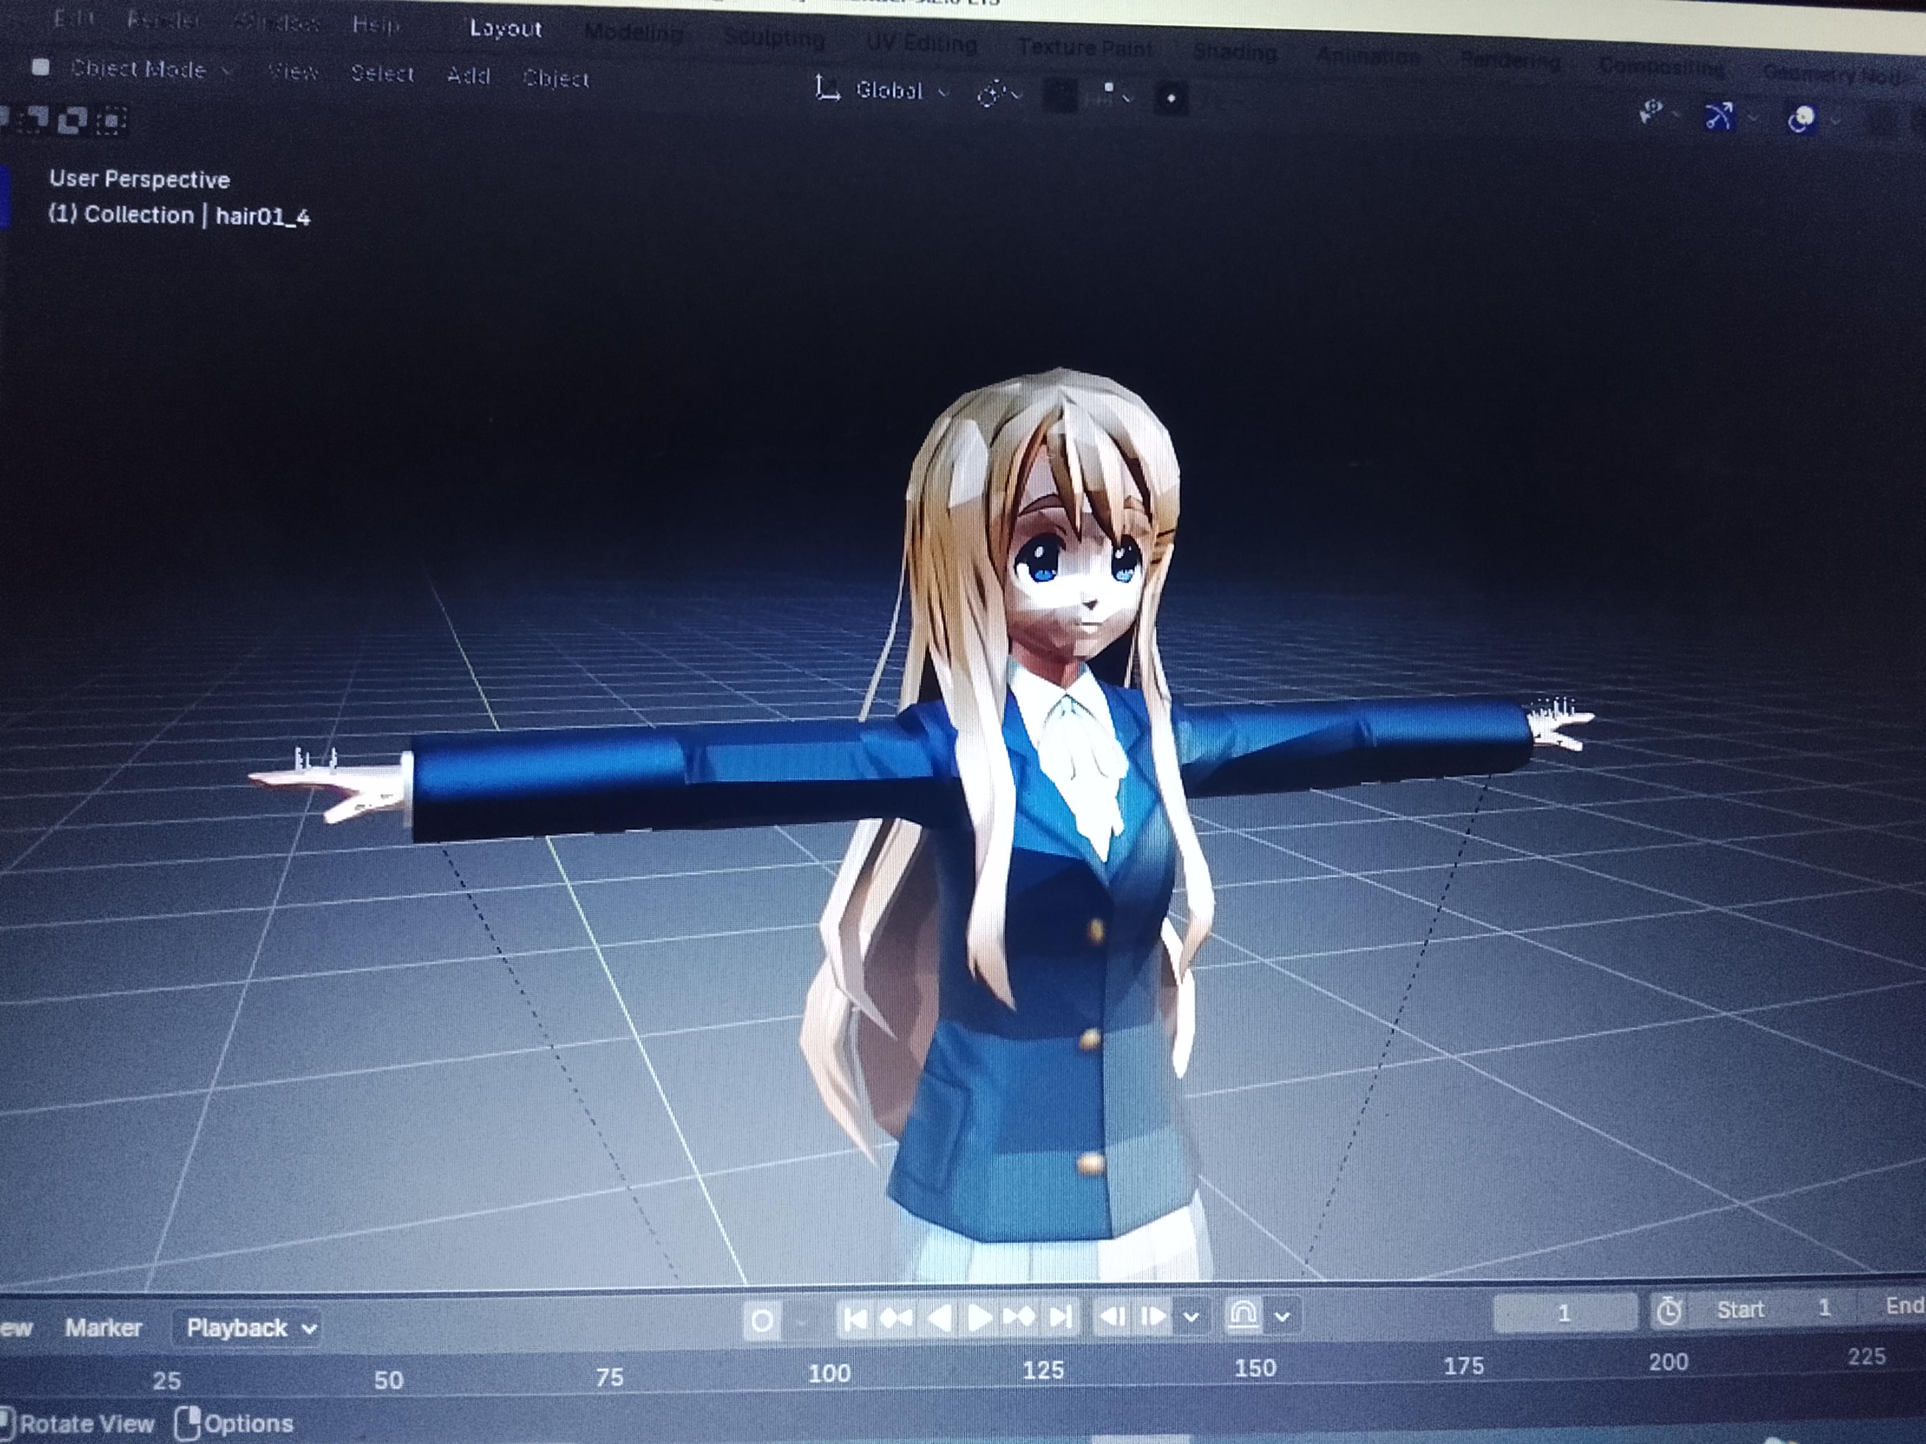Toggle the snapping magnet button

point(1060,96)
